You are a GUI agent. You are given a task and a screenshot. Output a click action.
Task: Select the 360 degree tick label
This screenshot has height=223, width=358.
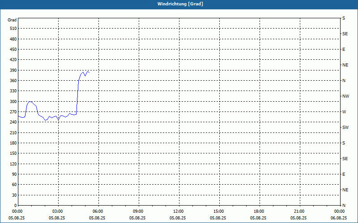(x=13, y=81)
